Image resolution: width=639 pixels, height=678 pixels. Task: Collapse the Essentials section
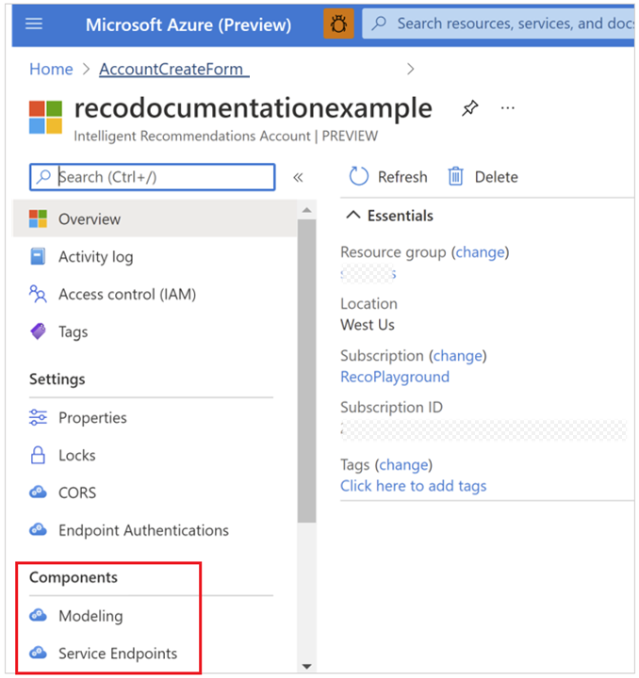tap(353, 215)
